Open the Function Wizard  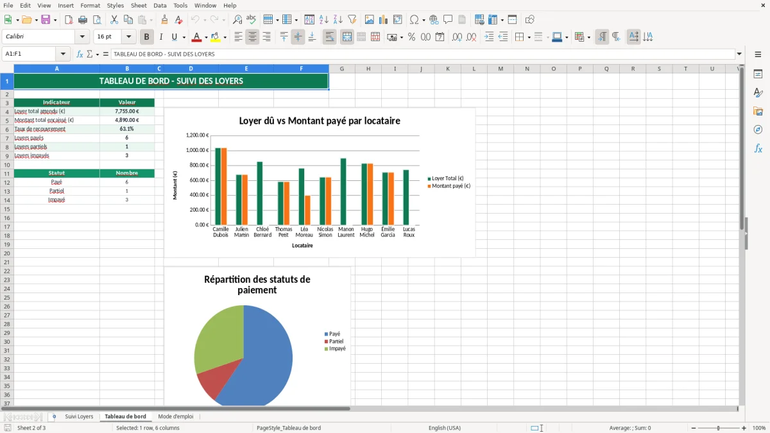[x=80, y=54]
